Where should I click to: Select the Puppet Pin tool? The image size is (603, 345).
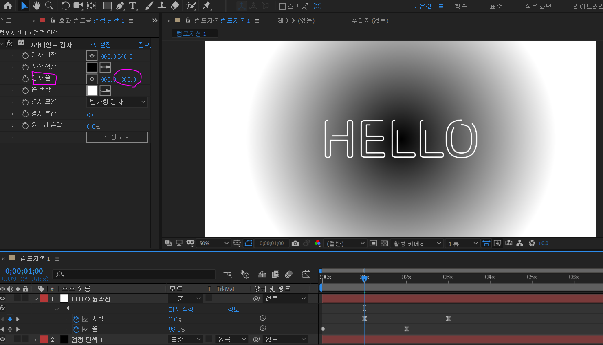(207, 6)
